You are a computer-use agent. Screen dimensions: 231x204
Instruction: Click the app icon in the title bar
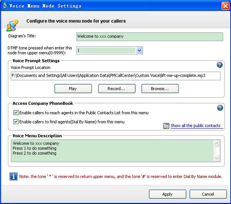5,6
